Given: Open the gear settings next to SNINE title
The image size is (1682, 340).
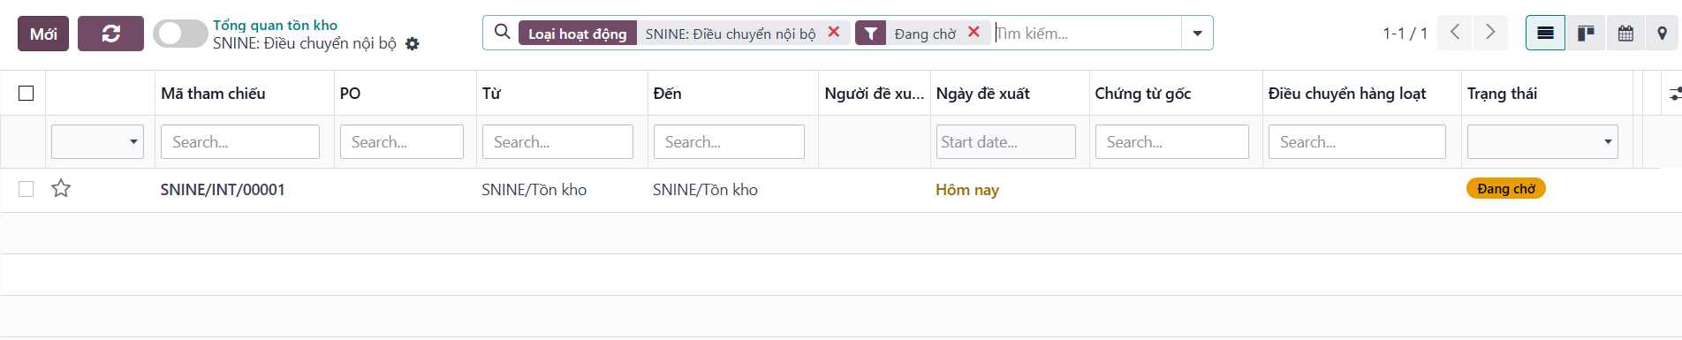Looking at the screenshot, I should pyautogui.click(x=412, y=43).
